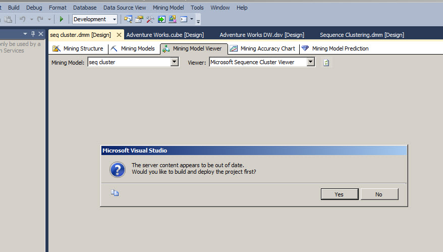443x252 pixels.
Task: Click the Paste clipboard icon
Action: [x=8, y=19]
